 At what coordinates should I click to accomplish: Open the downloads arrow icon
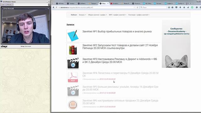coord(180,8)
